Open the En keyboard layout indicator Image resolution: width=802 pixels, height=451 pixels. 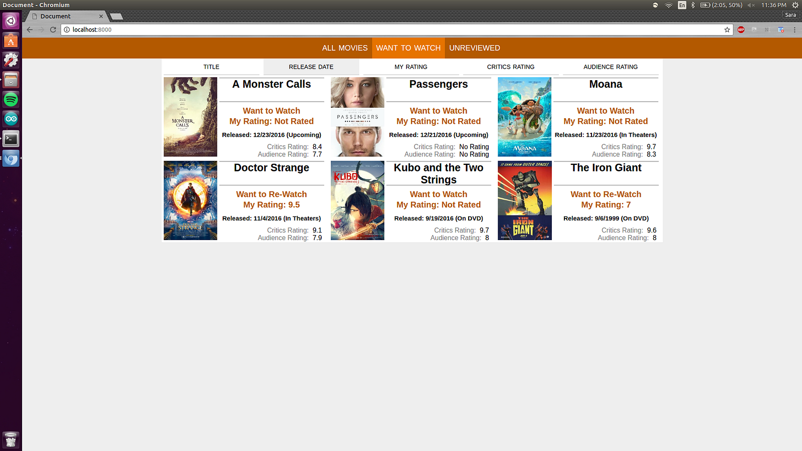pyautogui.click(x=682, y=5)
